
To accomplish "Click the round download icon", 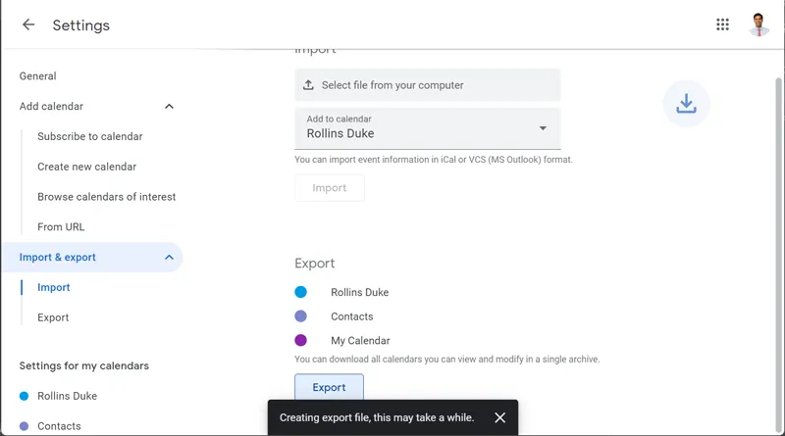I will click(x=686, y=103).
